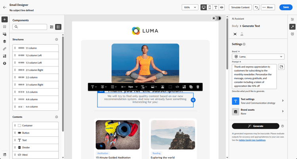Viewport: 297px width, 159px height.
Task: Select the Divider content component
Action: coord(36,148)
